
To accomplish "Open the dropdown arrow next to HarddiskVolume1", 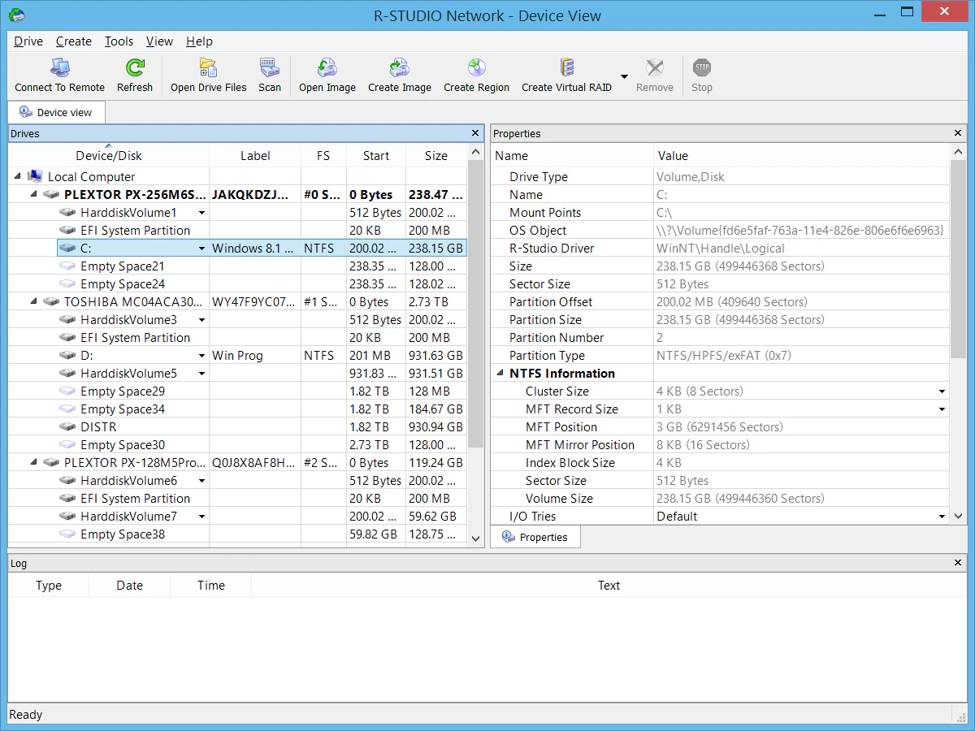I will [x=201, y=212].
